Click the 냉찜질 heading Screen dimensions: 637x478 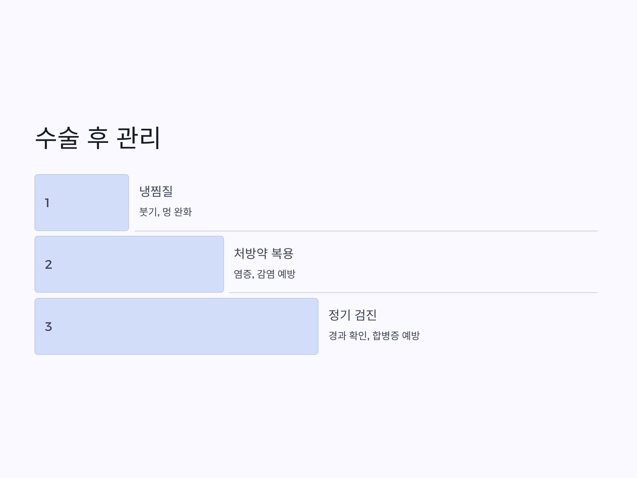[156, 191]
